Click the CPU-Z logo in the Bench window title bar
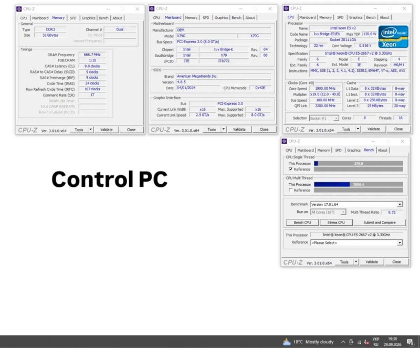 point(284,141)
